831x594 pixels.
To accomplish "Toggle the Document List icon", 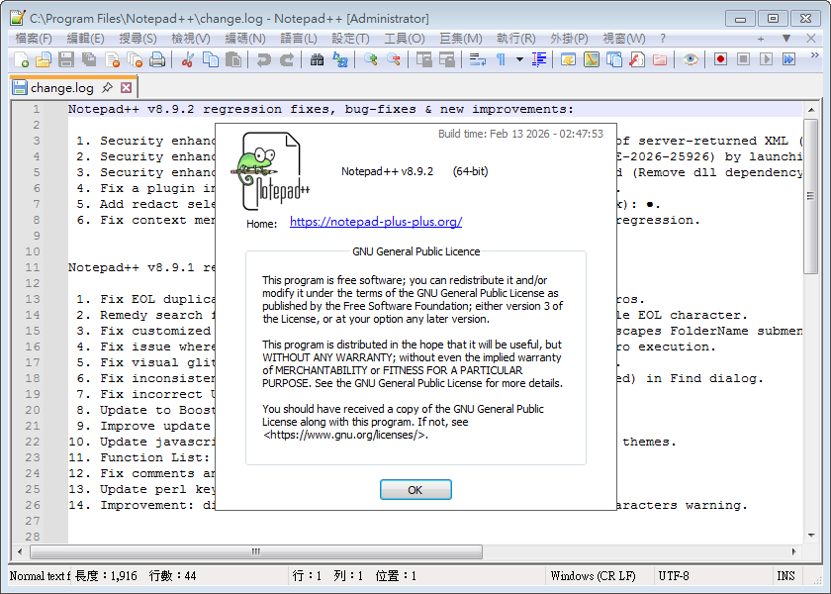I will tap(613, 59).
